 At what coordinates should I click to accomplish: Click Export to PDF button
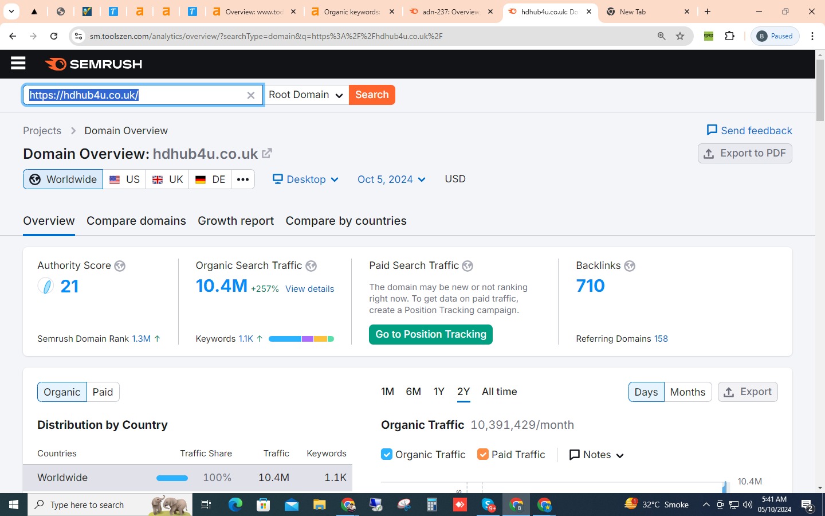pyautogui.click(x=745, y=154)
